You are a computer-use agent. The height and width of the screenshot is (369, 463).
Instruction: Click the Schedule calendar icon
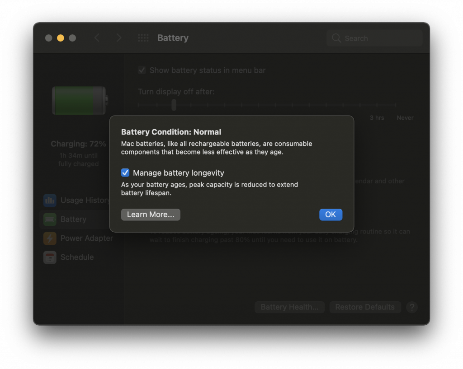pos(50,257)
